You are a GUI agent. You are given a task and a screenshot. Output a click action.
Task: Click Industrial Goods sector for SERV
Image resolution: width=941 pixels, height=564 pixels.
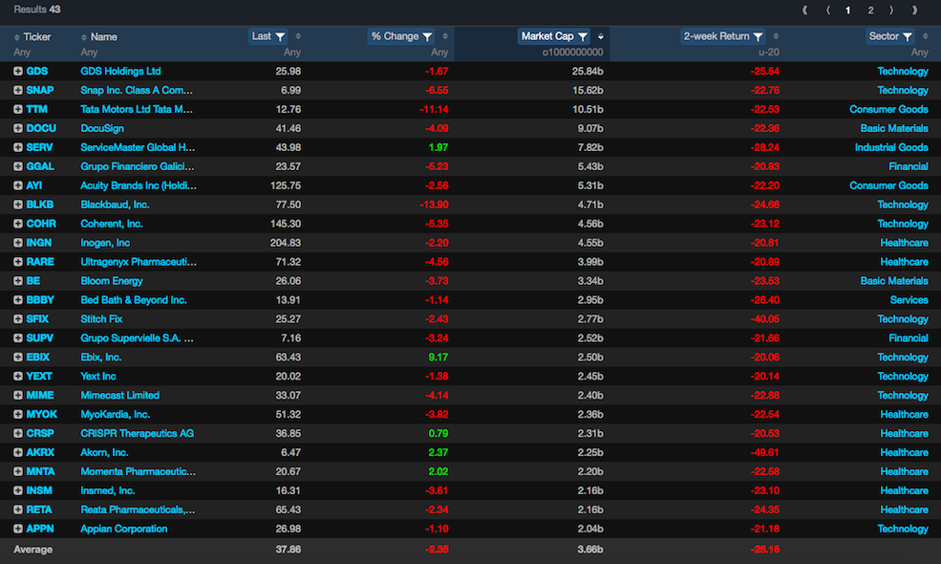(x=891, y=147)
